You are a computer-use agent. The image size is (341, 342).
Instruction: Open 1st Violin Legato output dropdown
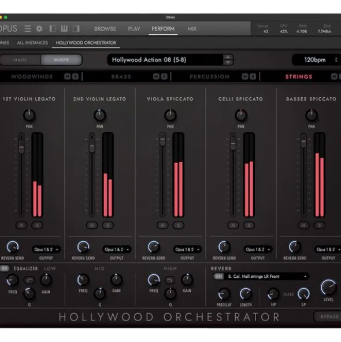pos(46,249)
